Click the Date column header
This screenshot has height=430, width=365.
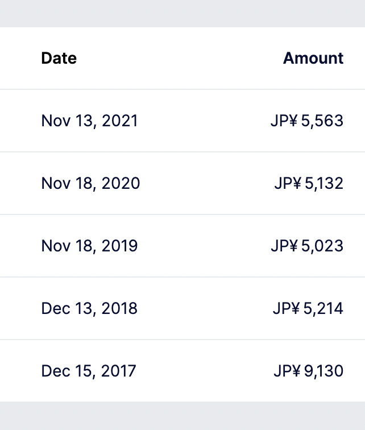click(x=59, y=58)
